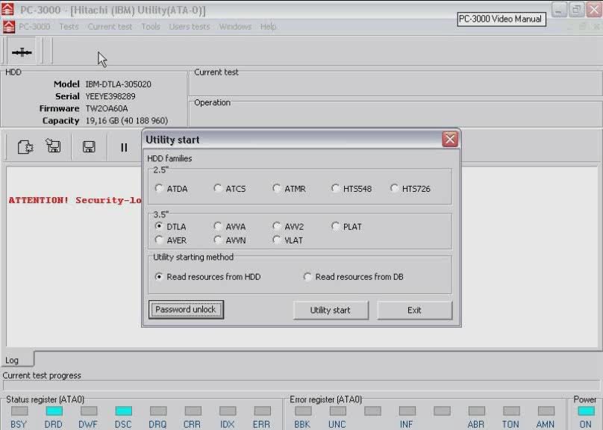
Task: Click the ERR status register indicator
Action: 262,411
